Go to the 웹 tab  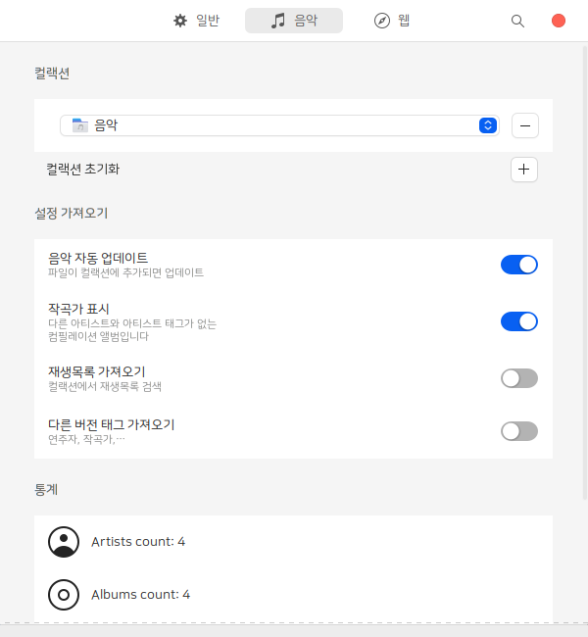pos(404,21)
